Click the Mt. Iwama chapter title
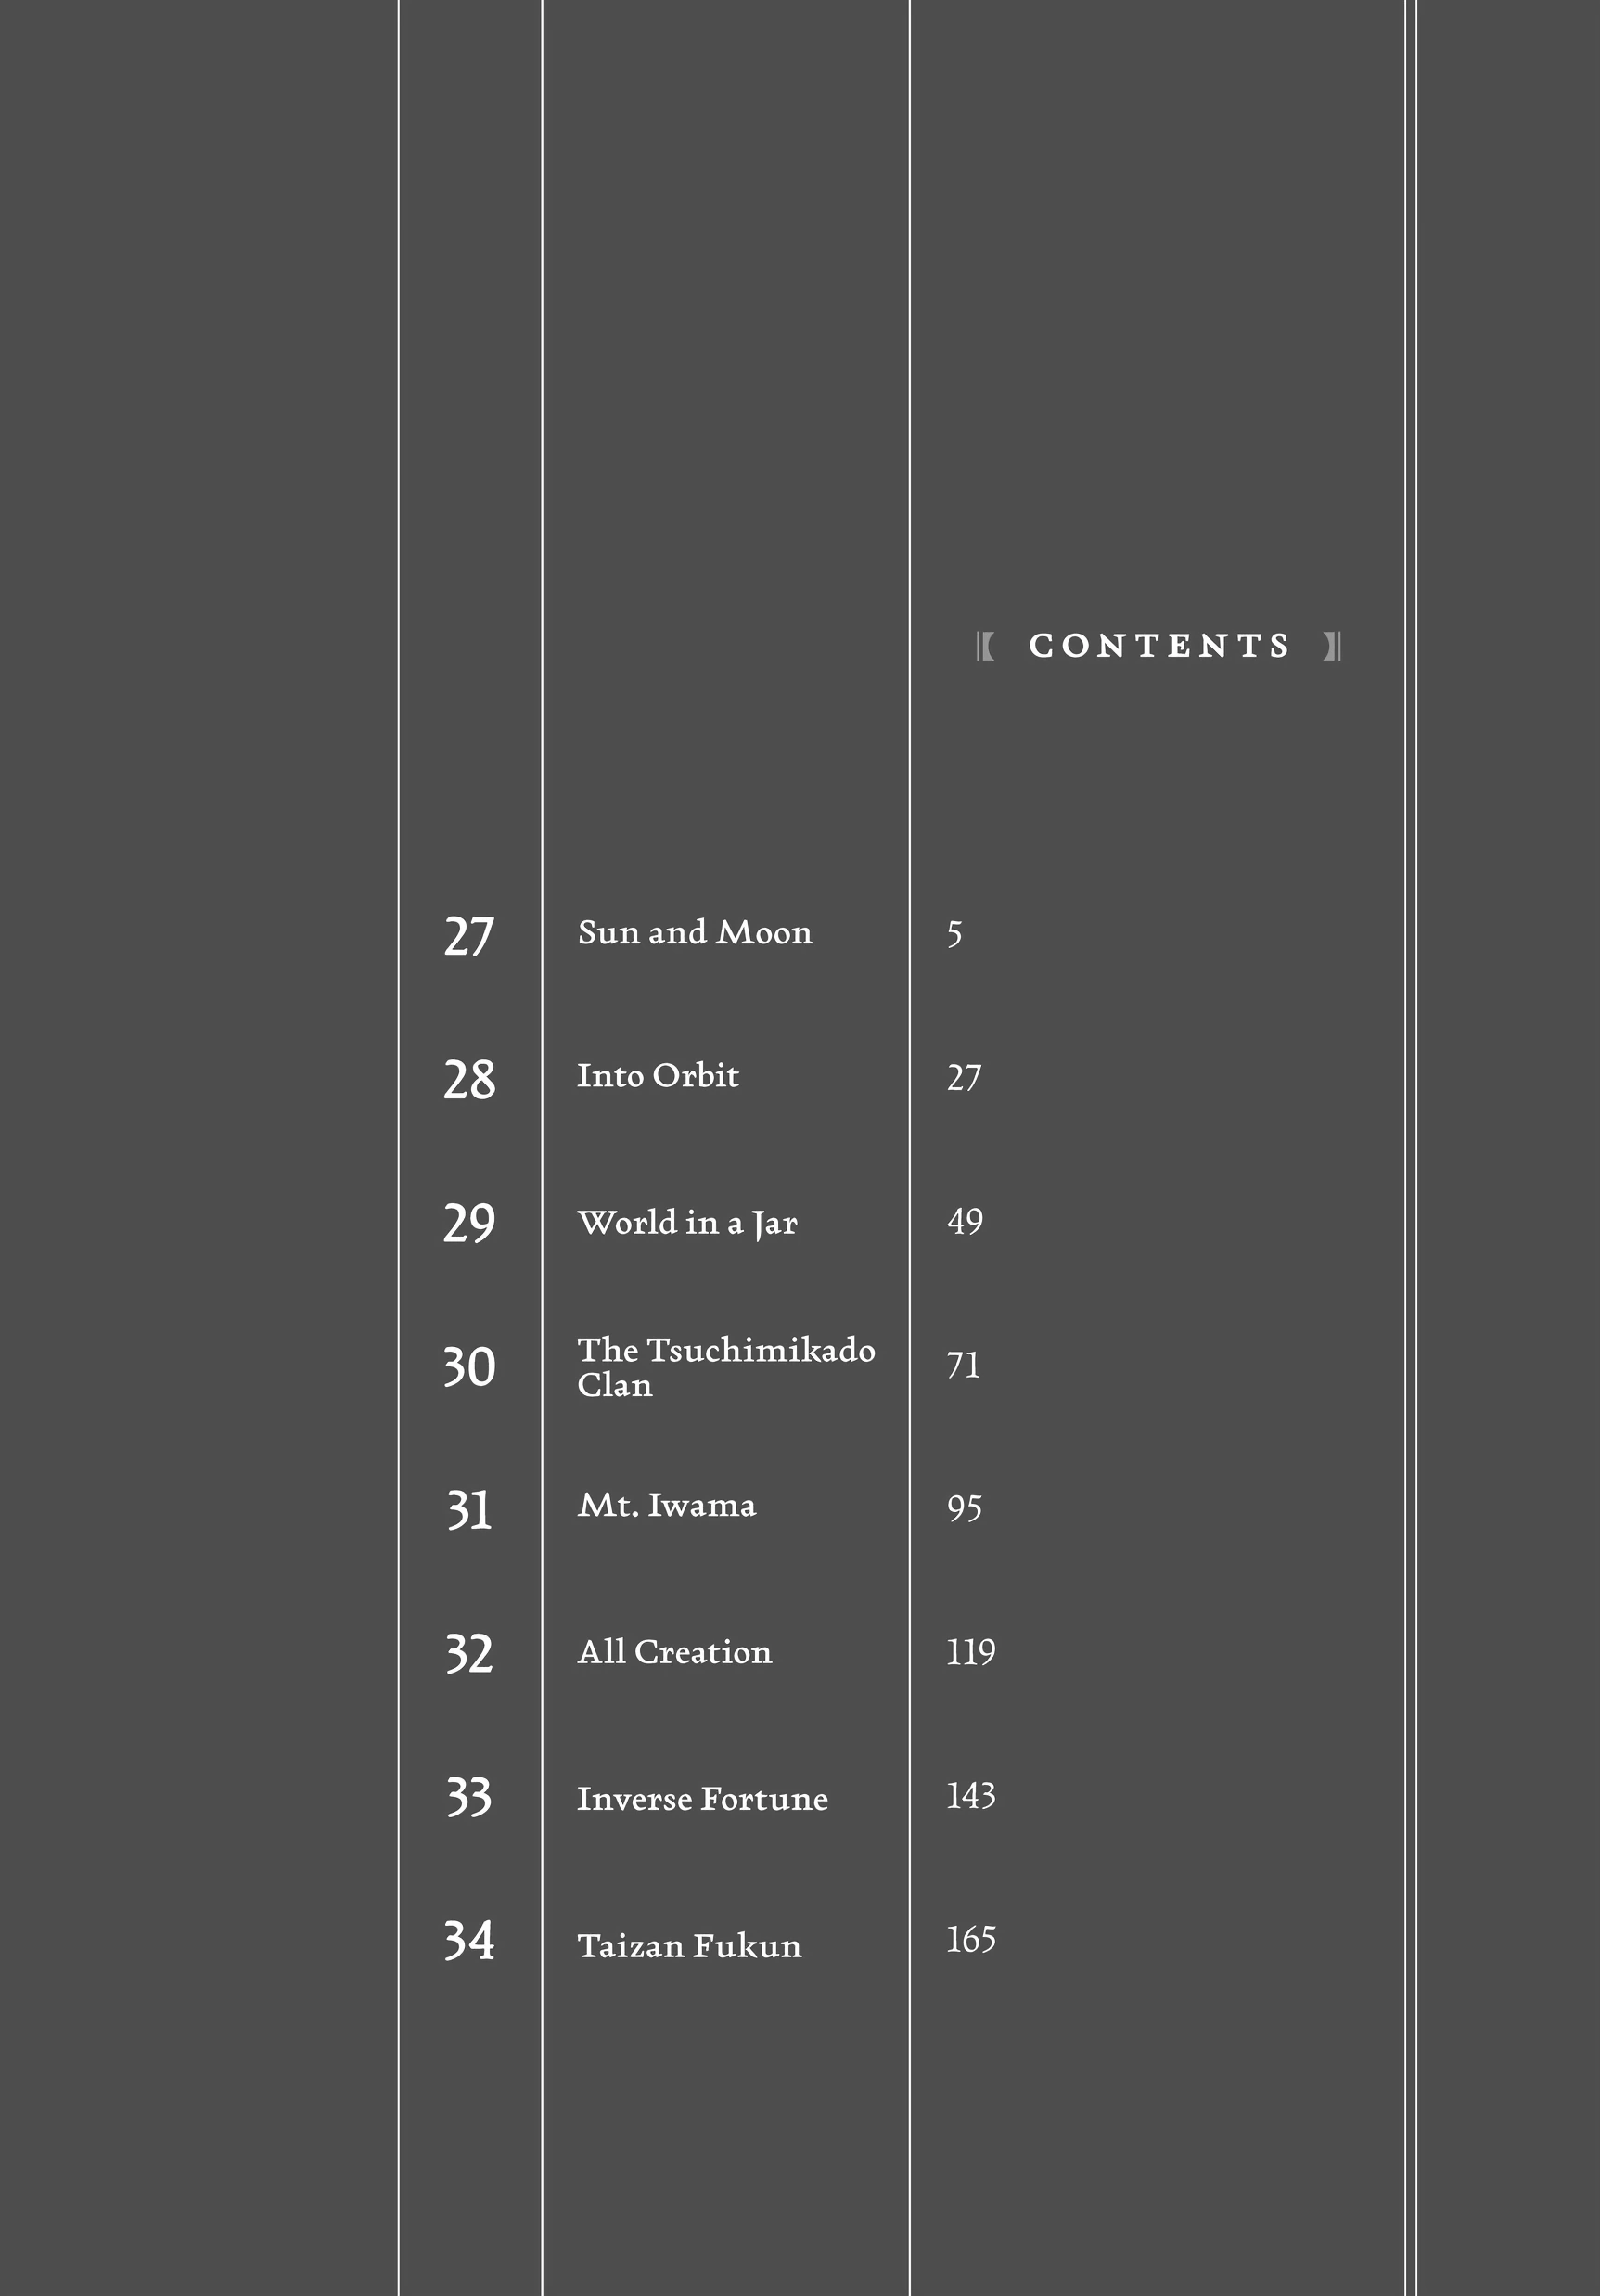1600x2296 pixels. click(x=667, y=1505)
